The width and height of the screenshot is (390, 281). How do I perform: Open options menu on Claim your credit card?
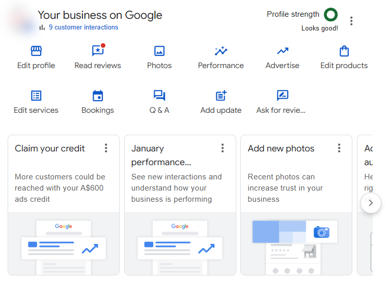click(x=106, y=148)
